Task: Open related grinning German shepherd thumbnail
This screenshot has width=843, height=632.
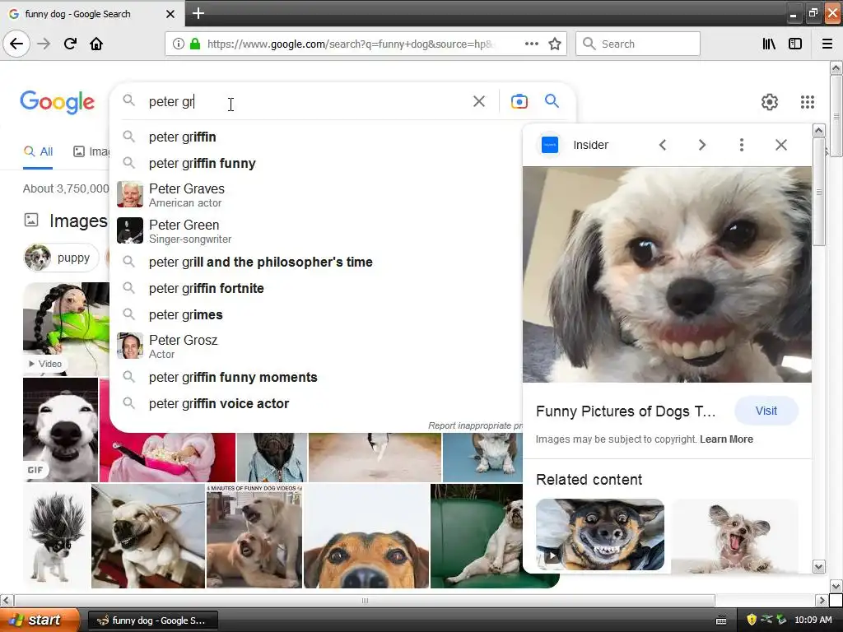Action: coord(600,534)
